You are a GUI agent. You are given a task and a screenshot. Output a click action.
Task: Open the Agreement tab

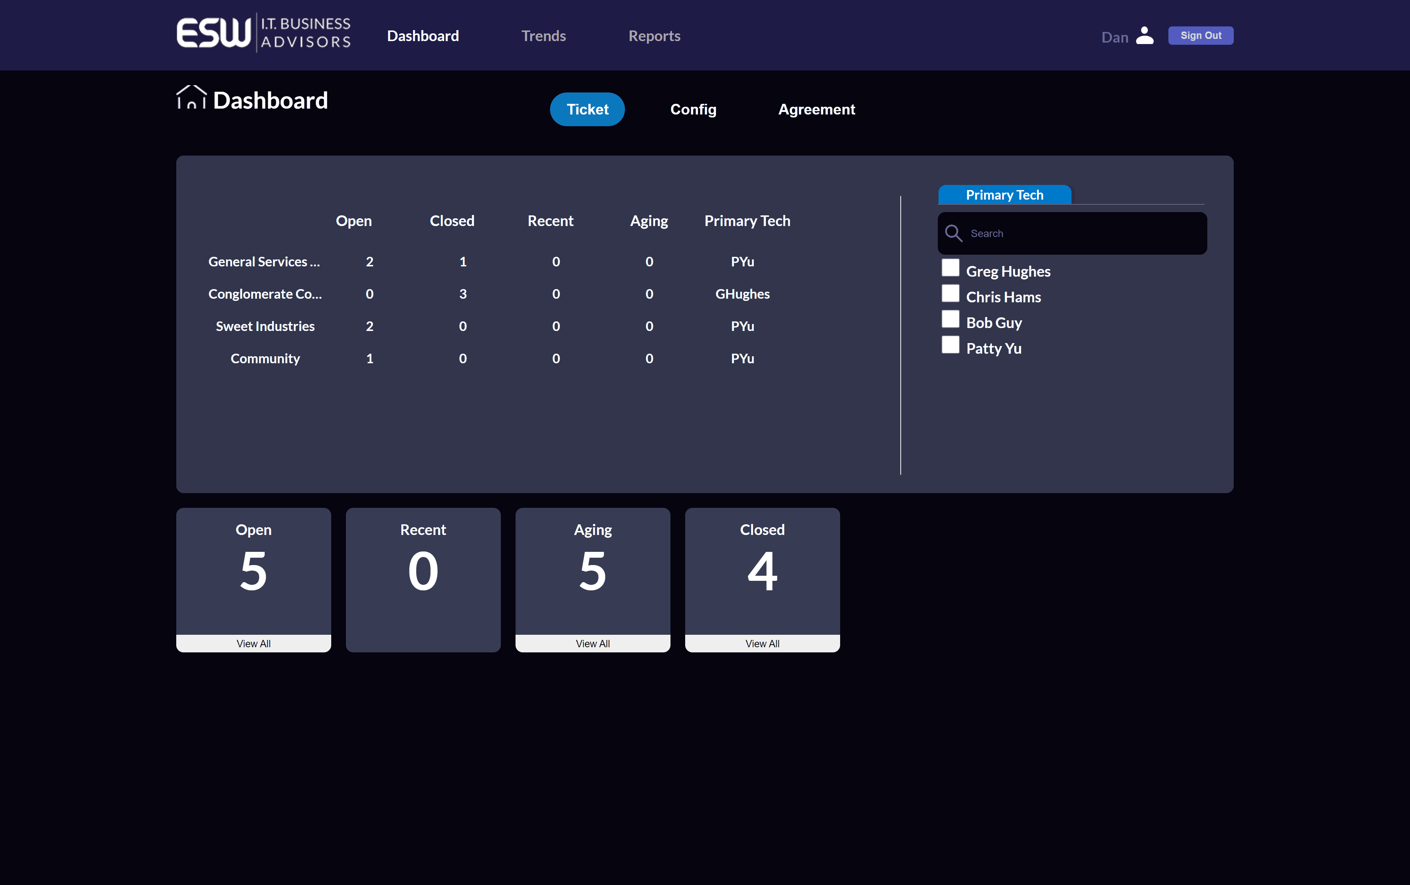click(816, 109)
